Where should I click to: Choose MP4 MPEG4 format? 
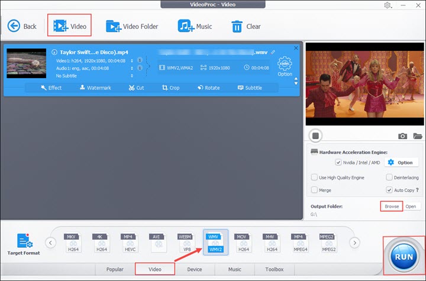[301, 243]
